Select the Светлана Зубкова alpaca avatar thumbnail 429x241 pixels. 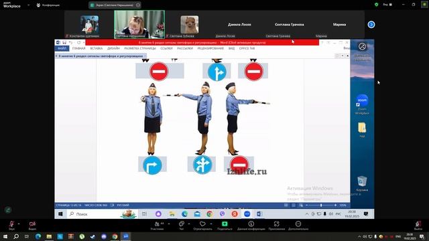click(x=190, y=25)
